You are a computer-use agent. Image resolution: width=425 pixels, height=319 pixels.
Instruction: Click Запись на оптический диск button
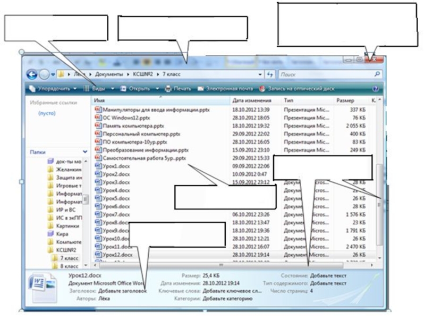point(297,89)
